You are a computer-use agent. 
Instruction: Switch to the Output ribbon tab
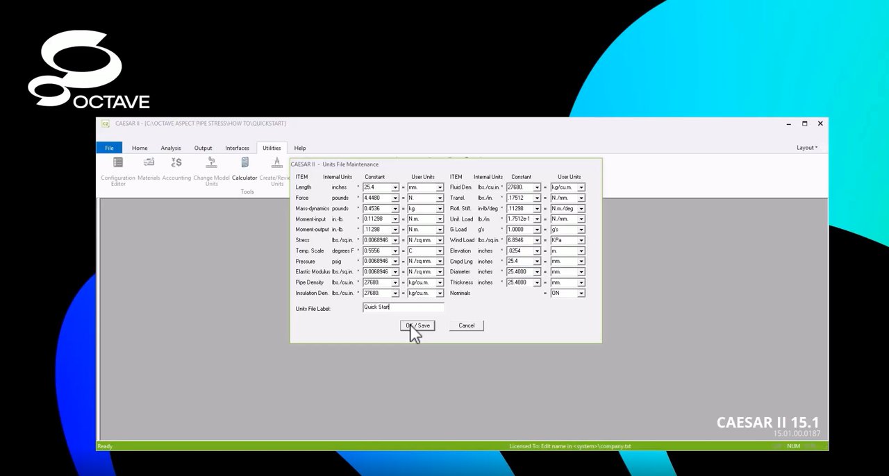[x=203, y=148]
